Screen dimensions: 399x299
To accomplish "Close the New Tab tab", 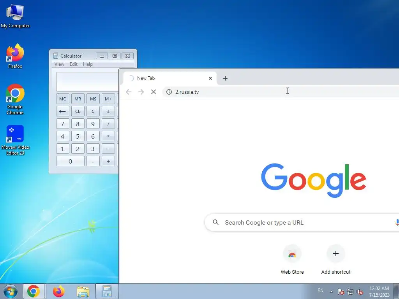I will [x=210, y=78].
